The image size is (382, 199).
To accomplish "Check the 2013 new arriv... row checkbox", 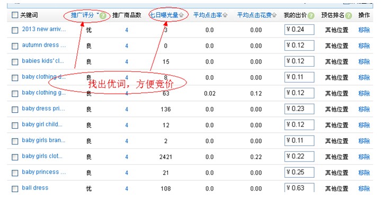I will pyautogui.click(x=15, y=30).
